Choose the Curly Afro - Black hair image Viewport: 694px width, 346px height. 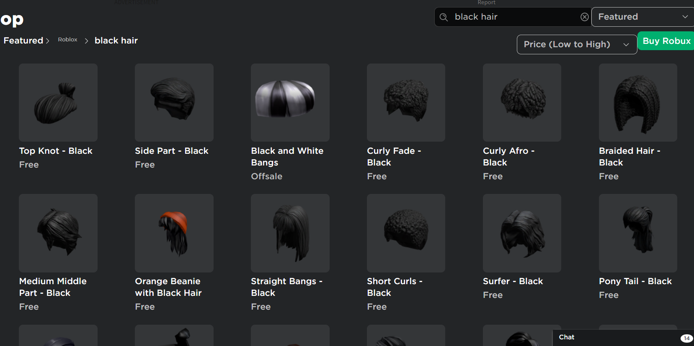pyautogui.click(x=522, y=103)
